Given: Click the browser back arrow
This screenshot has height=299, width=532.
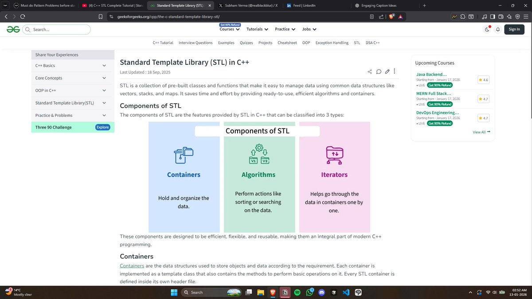Looking at the screenshot, I should 6,16.
